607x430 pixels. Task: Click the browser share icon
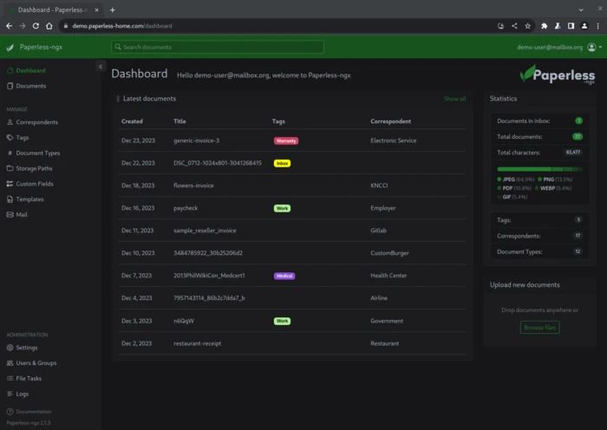514,26
